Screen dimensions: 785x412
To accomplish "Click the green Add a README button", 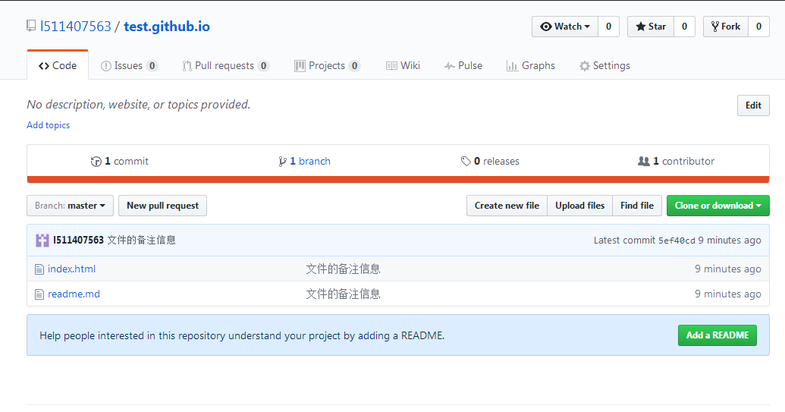I will (x=717, y=335).
